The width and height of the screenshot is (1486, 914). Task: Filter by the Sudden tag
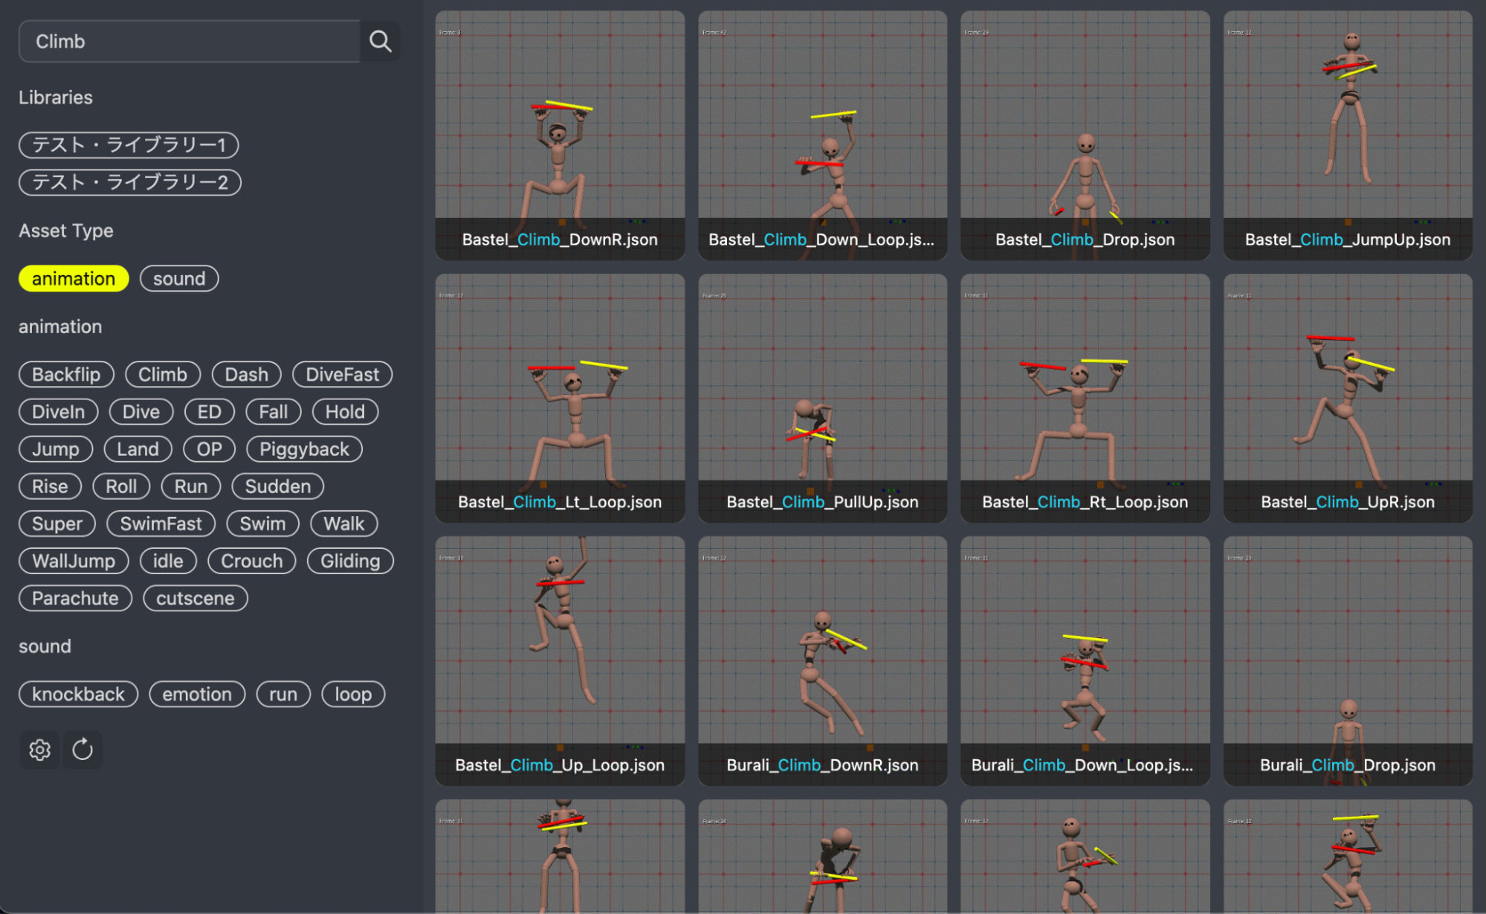(278, 486)
